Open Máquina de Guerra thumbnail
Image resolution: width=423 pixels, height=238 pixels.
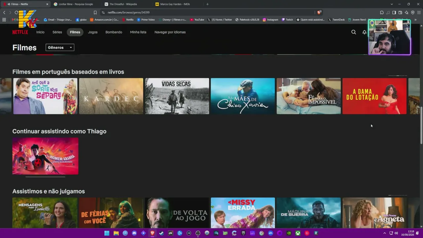(x=309, y=213)
